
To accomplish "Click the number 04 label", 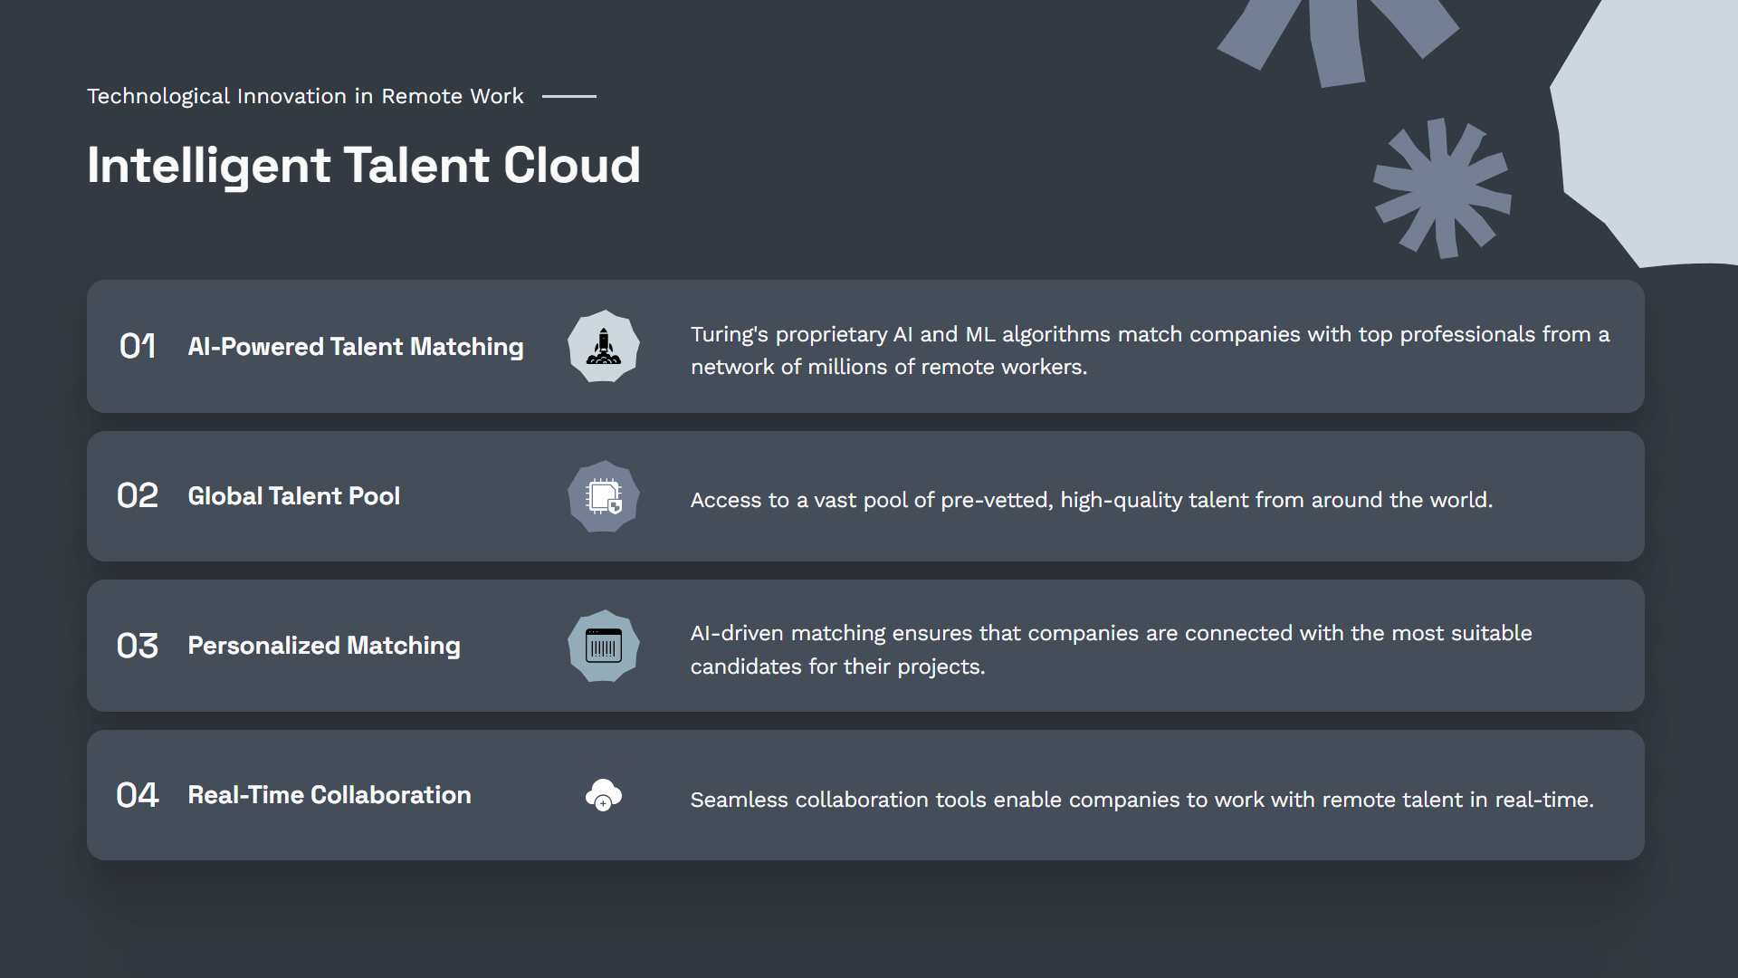I will (138, 795).
